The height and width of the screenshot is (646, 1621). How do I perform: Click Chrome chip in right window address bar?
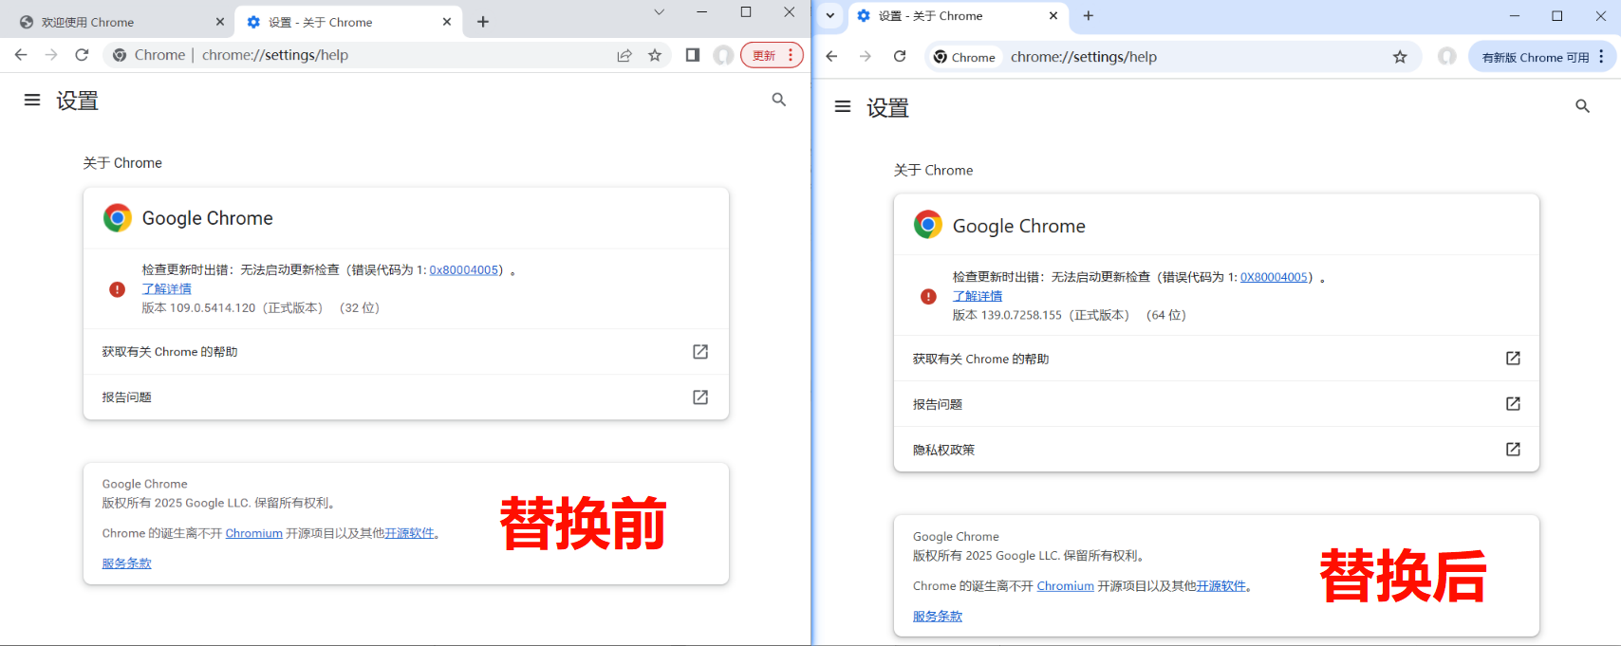[x=964, y=57]
